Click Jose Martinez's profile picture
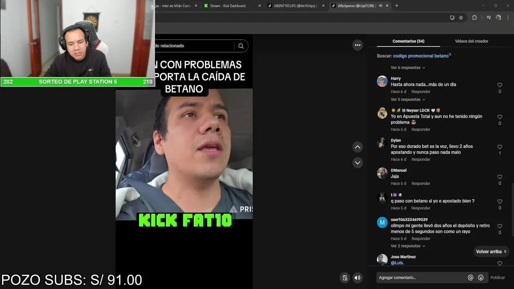This screenshot has height=289, width=514. (x=382, y=259)
